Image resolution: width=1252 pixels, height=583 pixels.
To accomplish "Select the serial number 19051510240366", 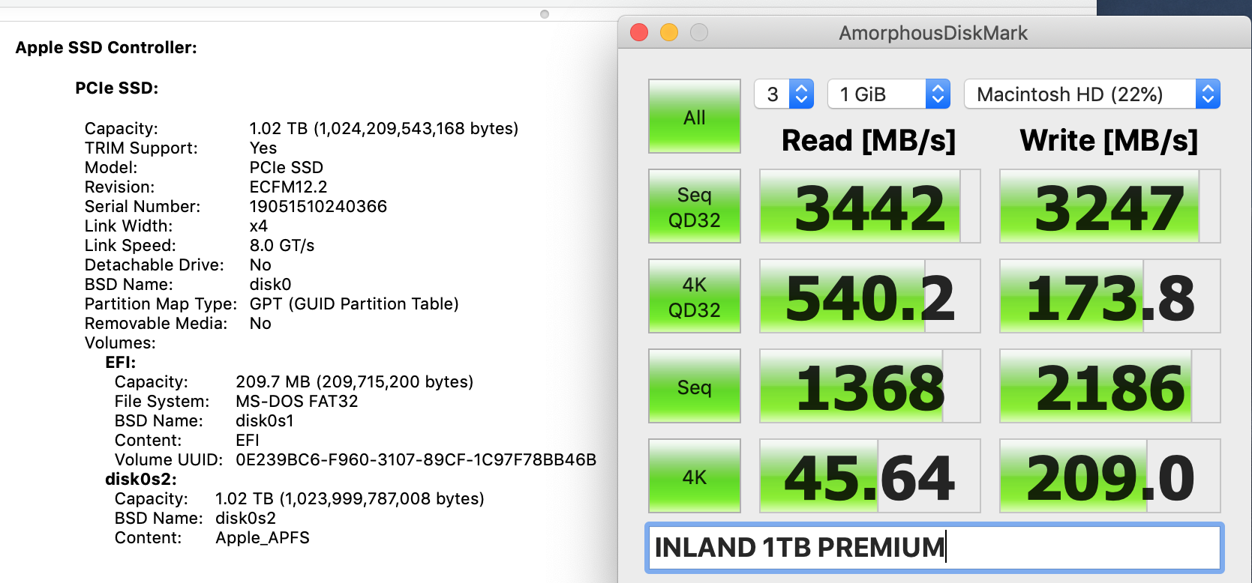I will 318,206.
